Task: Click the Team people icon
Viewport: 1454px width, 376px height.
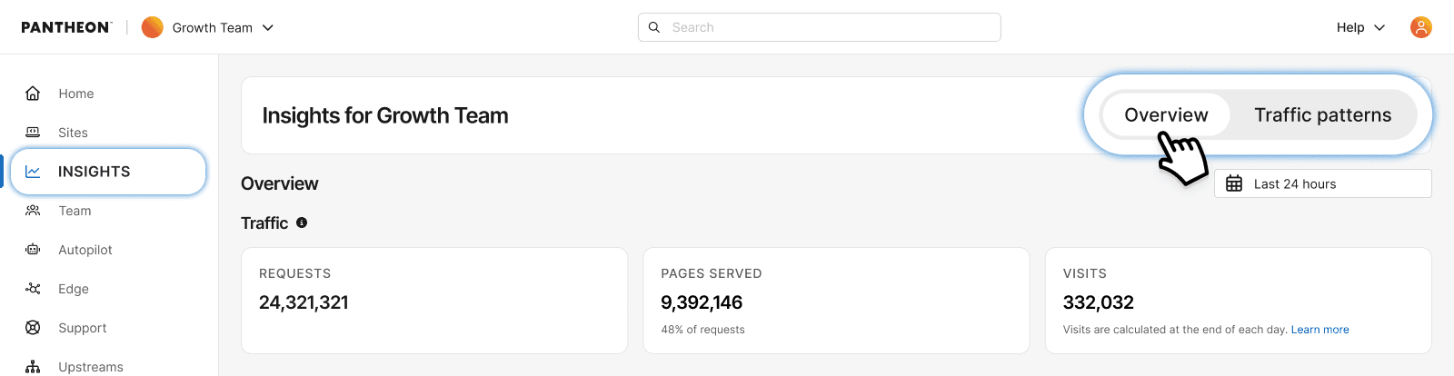Action: [33, 211]
